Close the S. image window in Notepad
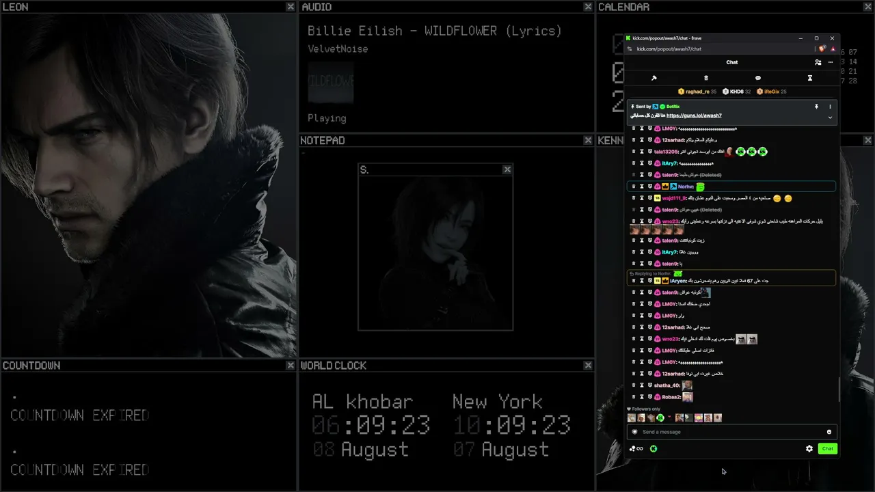This screenshot has height=492, width=875. (x=507, y=169)
